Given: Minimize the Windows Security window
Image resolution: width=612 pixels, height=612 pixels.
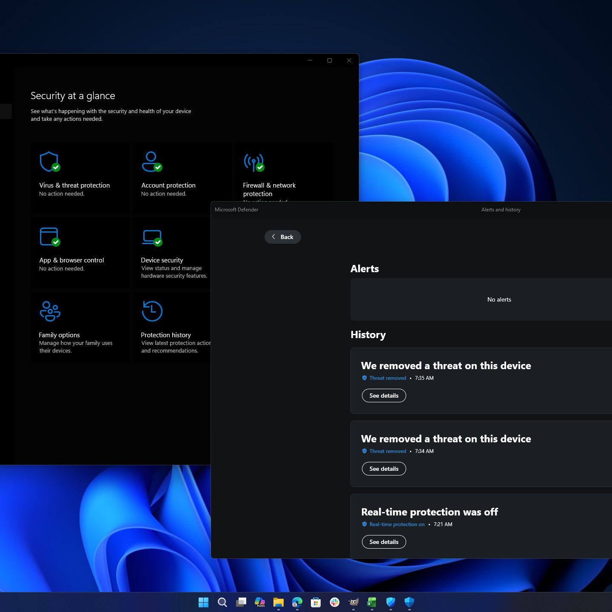Looking at the screenshot, I should 310,60.
